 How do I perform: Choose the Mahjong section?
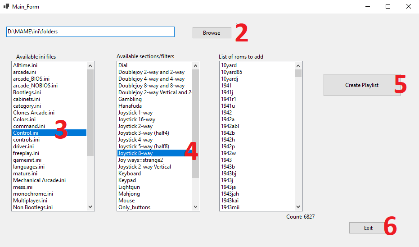154,194
